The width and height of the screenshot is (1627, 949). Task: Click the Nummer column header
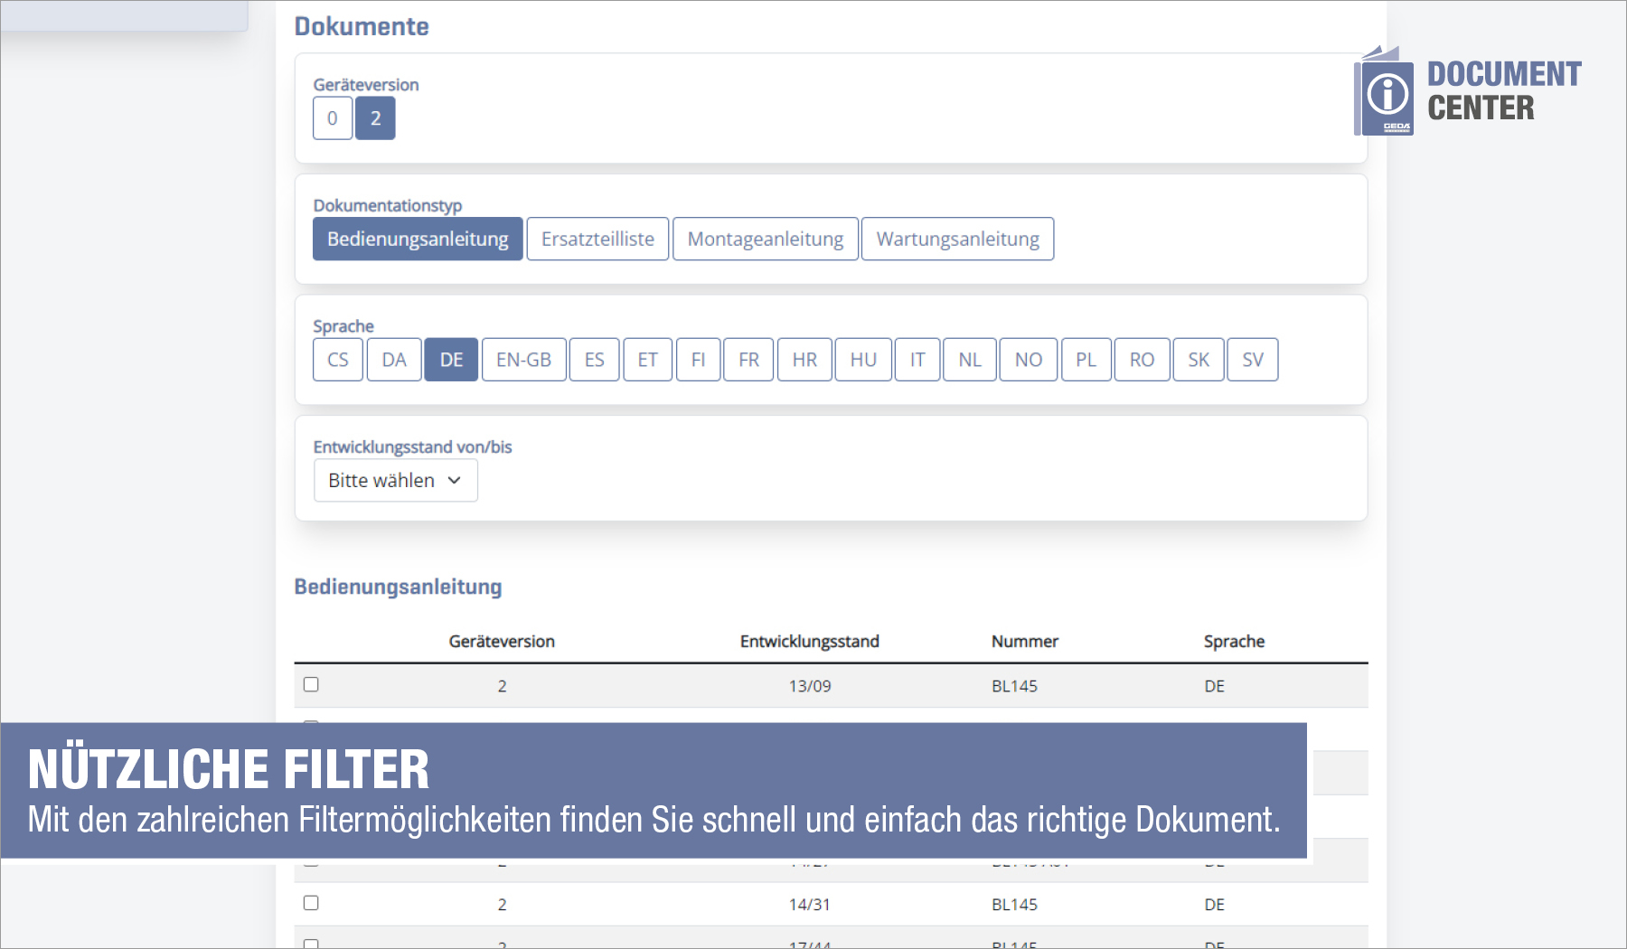(x=1024, y=641)
